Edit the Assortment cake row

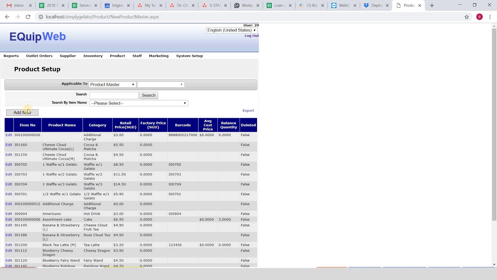click(x=9, y=219)
